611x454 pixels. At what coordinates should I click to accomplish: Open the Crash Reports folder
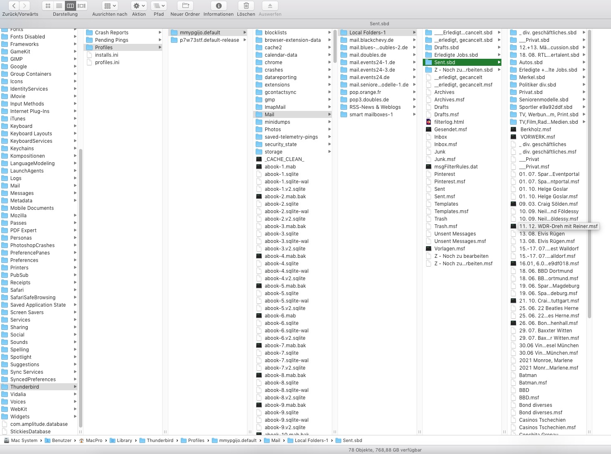[111, 33]
